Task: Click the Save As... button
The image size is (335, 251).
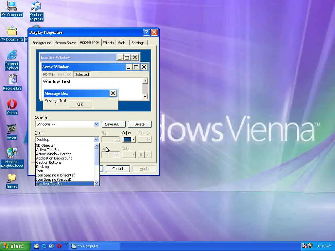Action: (114, 124)
